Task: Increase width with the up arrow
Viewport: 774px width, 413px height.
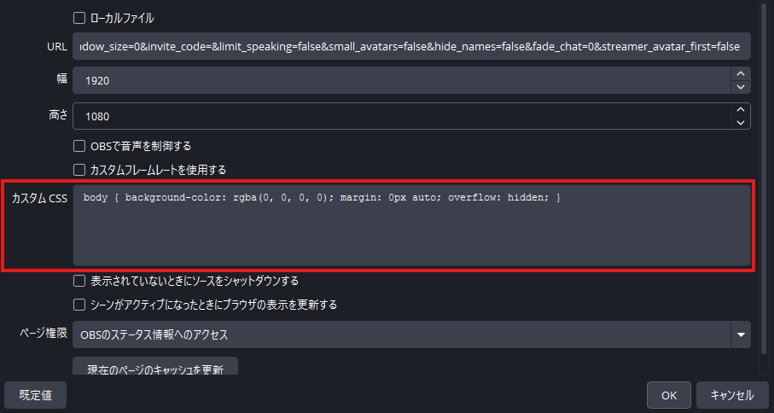Action: [740, 73]
